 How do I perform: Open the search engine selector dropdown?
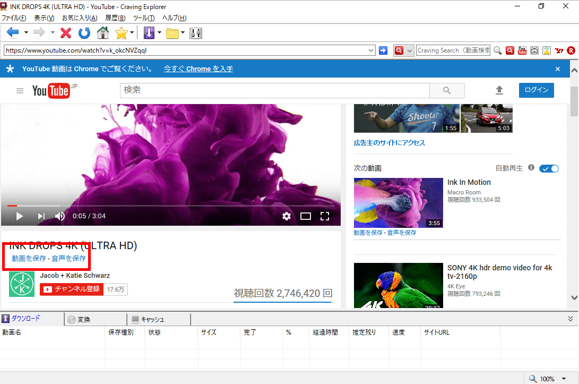coord(410,50)
